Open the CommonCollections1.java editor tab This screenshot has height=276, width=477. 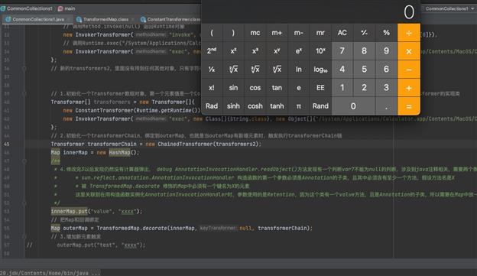[x=38, y=19]
